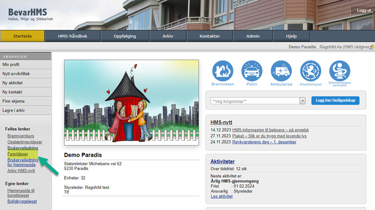This screenshot has width=375, height=210.
Task: Open the Ambulanse emergency icon
Action: (x=281, y=71)
